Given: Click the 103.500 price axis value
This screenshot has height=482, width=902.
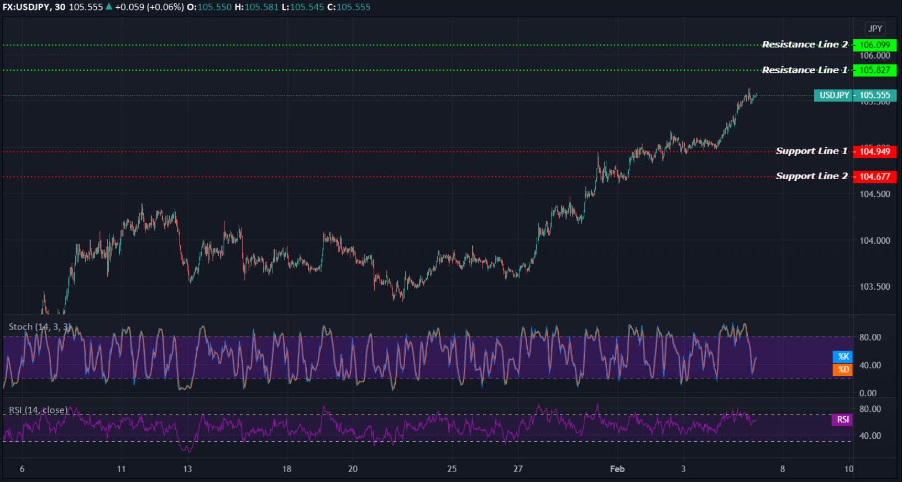Looking at the screenshot, I should point(875,286).
